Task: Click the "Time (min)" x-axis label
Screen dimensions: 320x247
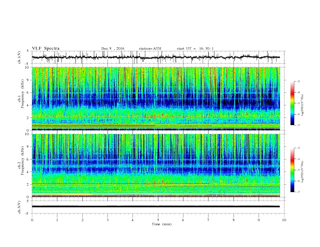Action: click(162, 224)
